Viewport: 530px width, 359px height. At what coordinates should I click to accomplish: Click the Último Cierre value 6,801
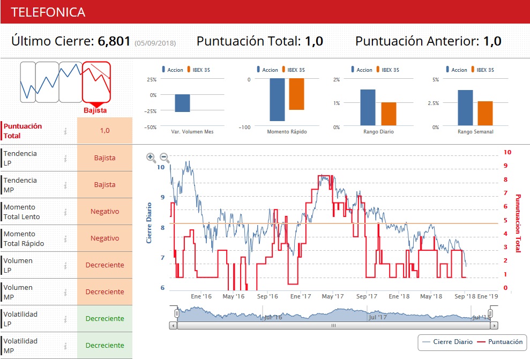pos(114,41)
